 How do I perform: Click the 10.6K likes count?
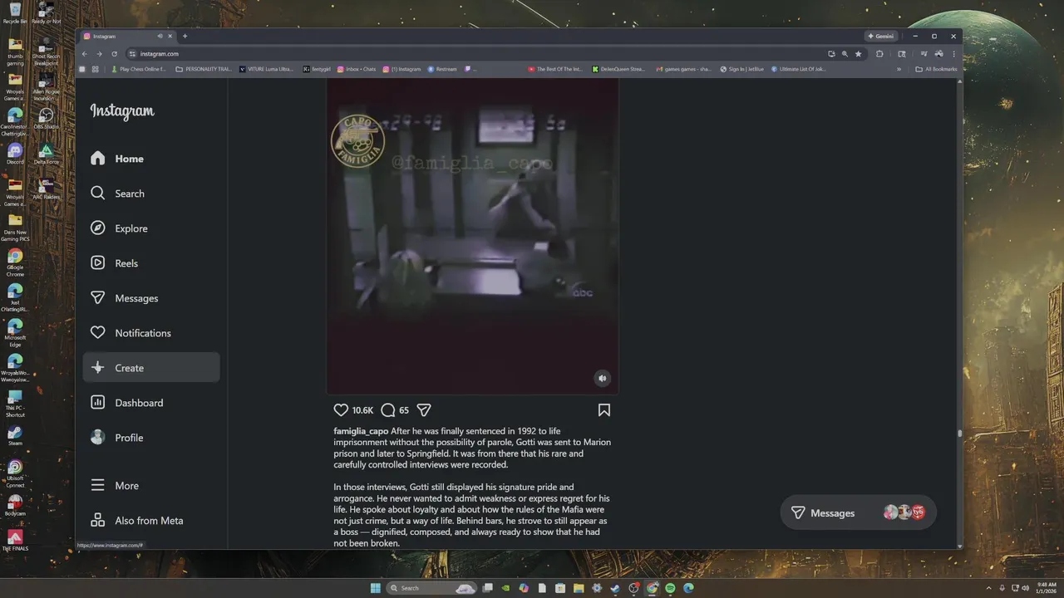point(362,410)
